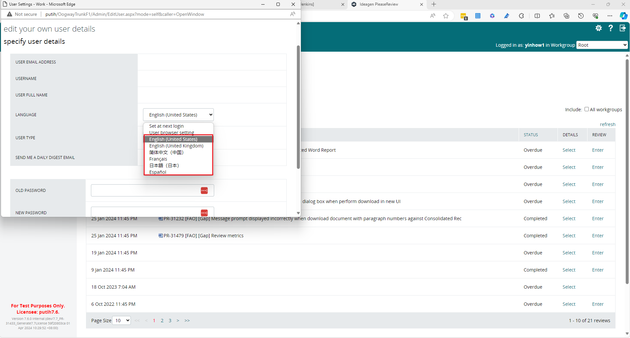
Task: Open browser extensions puzzle icon
Action: [521, 16]
